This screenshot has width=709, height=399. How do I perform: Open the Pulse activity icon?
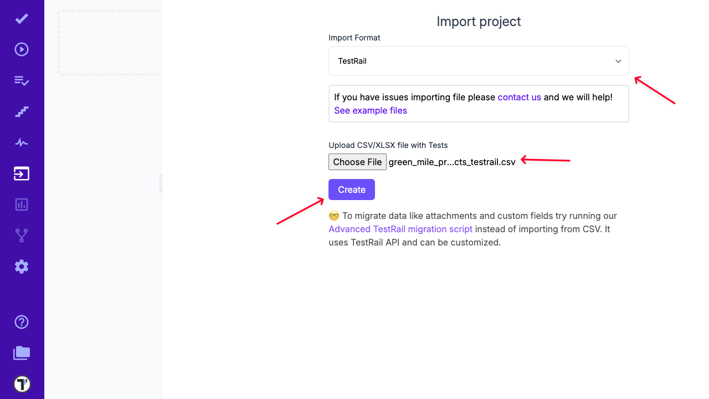click(x=22, y=142)
